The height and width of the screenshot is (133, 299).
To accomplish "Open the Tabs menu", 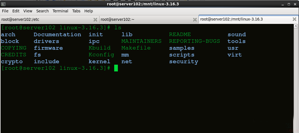I will [x=76, y=11].
